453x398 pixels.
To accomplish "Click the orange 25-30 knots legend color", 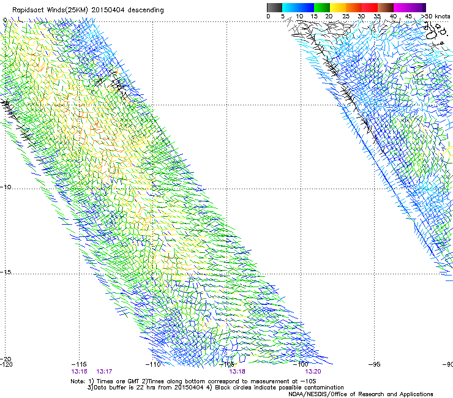I will [354, 7].
